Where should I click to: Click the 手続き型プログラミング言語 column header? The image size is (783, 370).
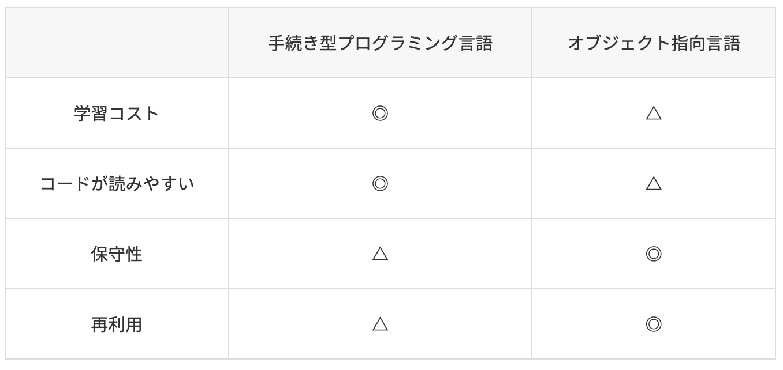(x=380, y=44)
